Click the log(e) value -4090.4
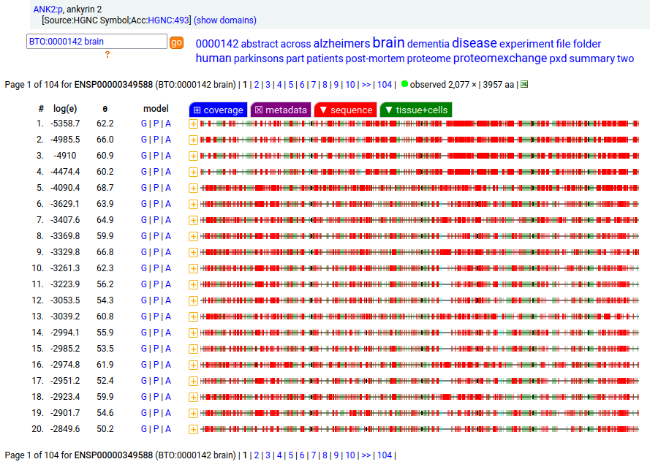Image resolution: width=650 pixels, height=470 pixels. pyautogui.click(x=65, y=188)
